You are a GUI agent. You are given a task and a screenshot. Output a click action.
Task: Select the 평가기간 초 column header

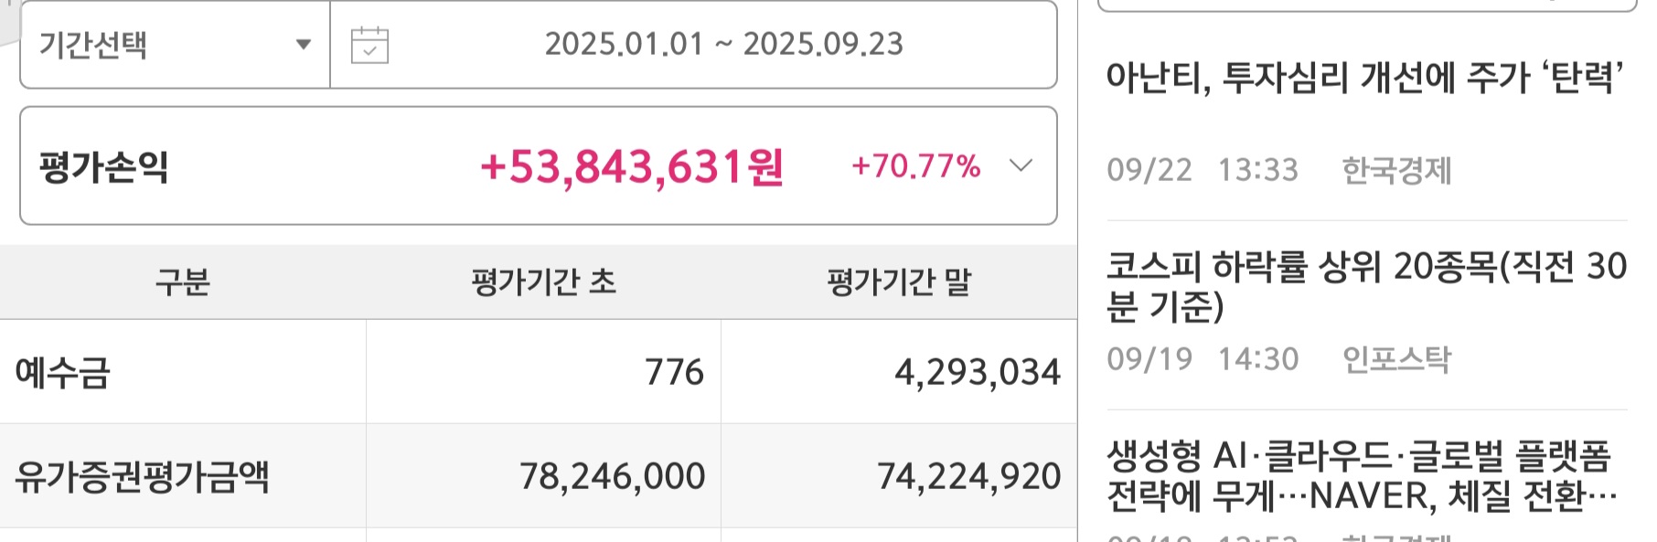click(543, 282)
